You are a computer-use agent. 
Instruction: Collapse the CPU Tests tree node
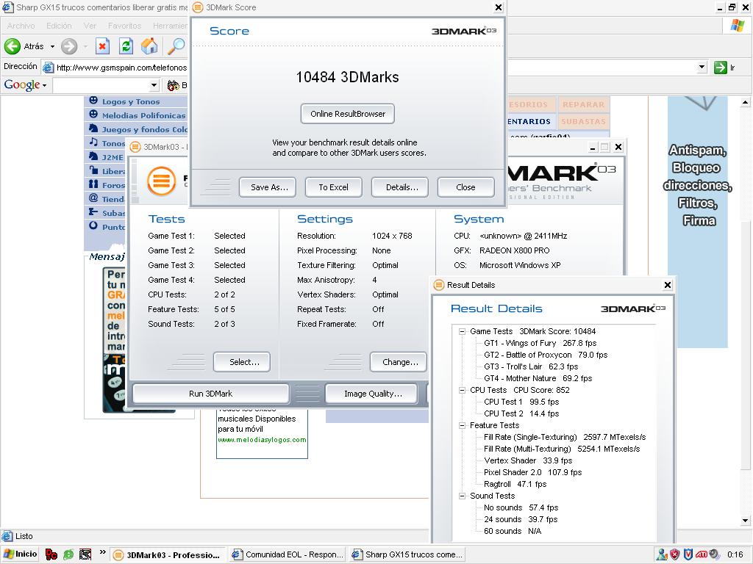click(463, 390)
